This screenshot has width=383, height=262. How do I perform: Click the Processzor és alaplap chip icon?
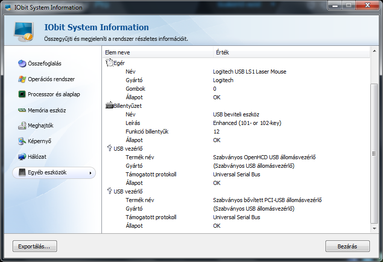coord(22,94)
